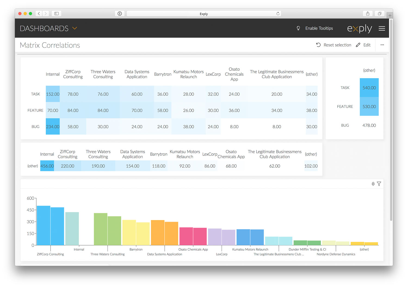408x287 pixels.
Task: Click the first green Three Waters Consulting bar
Action: [101, 229]
